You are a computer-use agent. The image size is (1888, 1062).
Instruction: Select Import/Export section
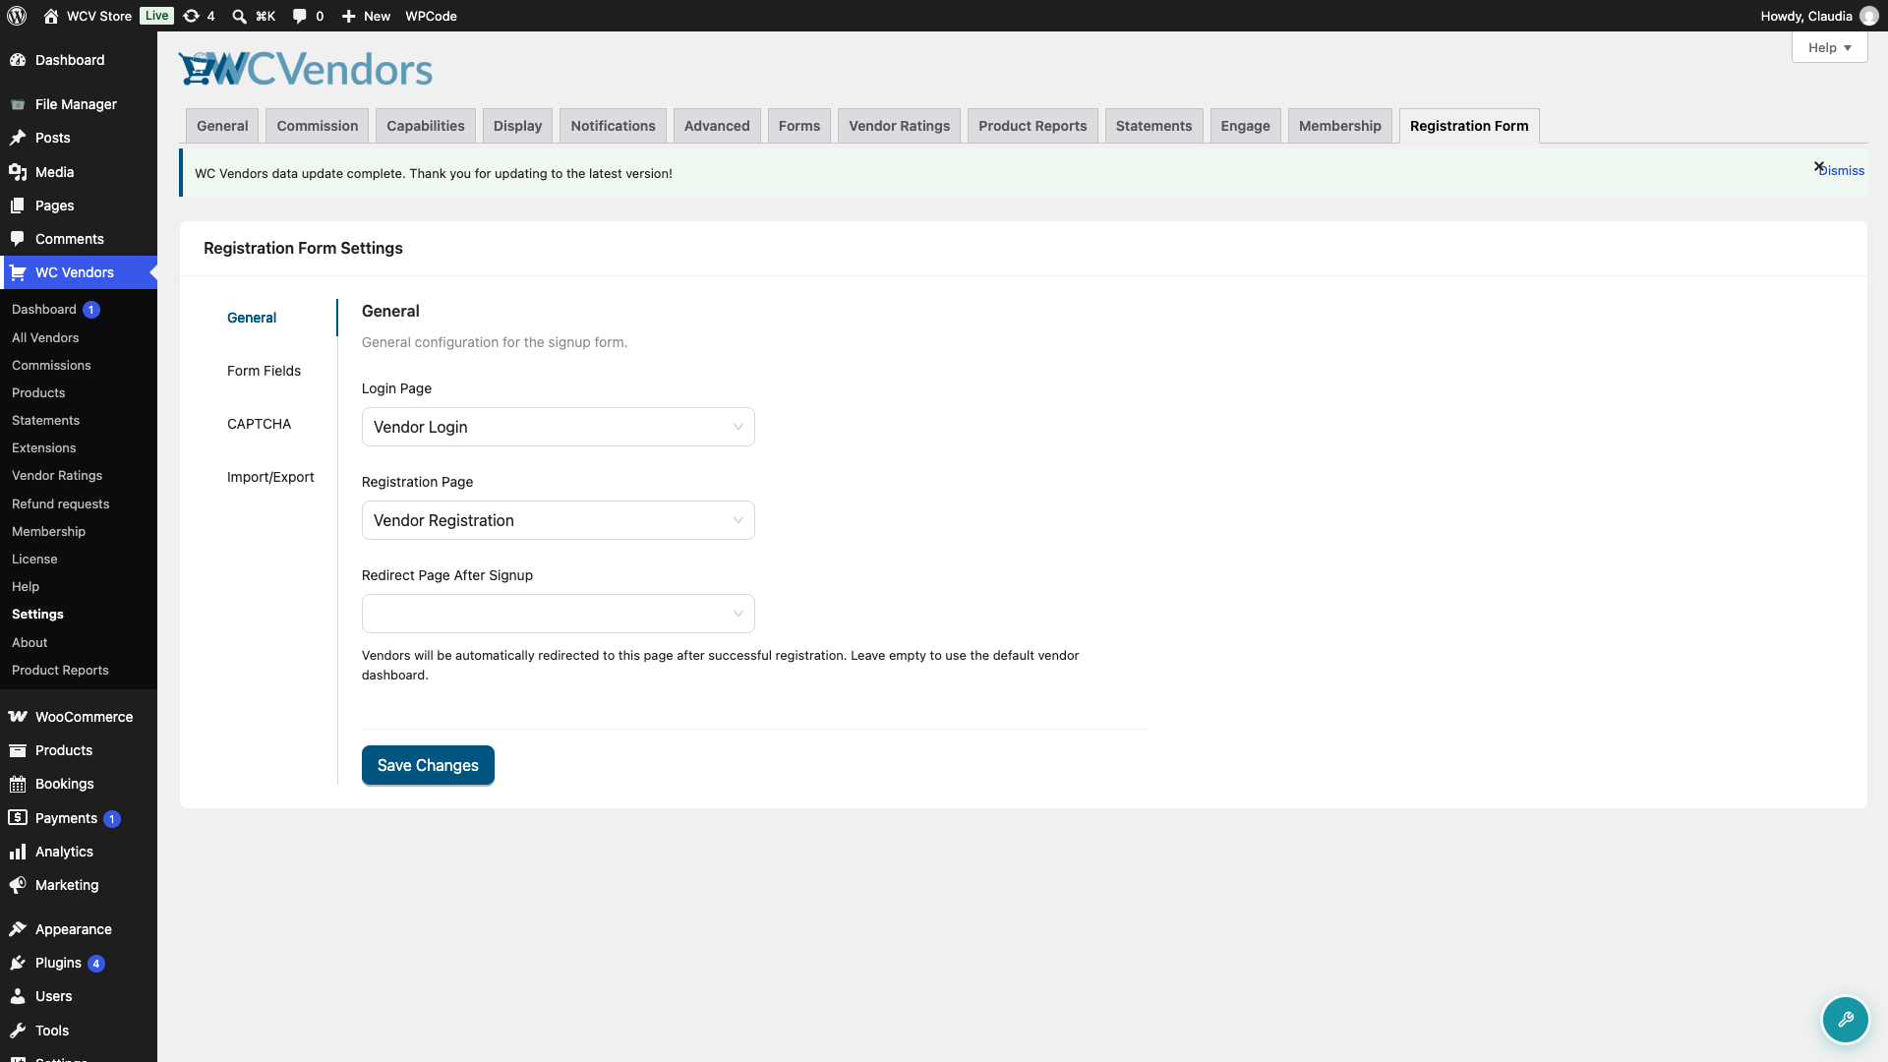[x=270, y=477]
